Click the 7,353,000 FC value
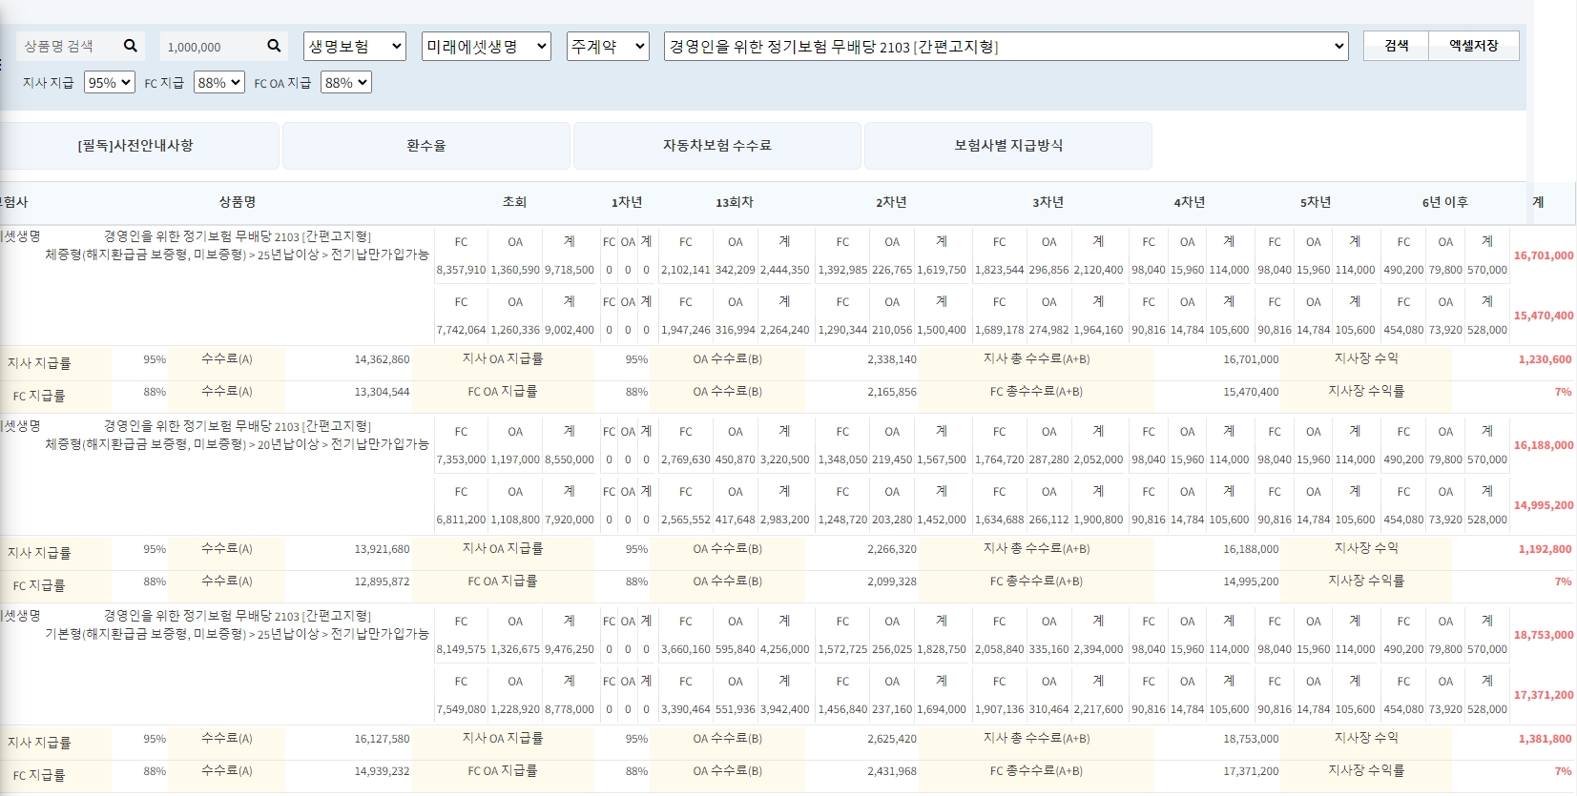Image resolution: width=1577 pixels, height=796 pixels. (x=462, y=459)
